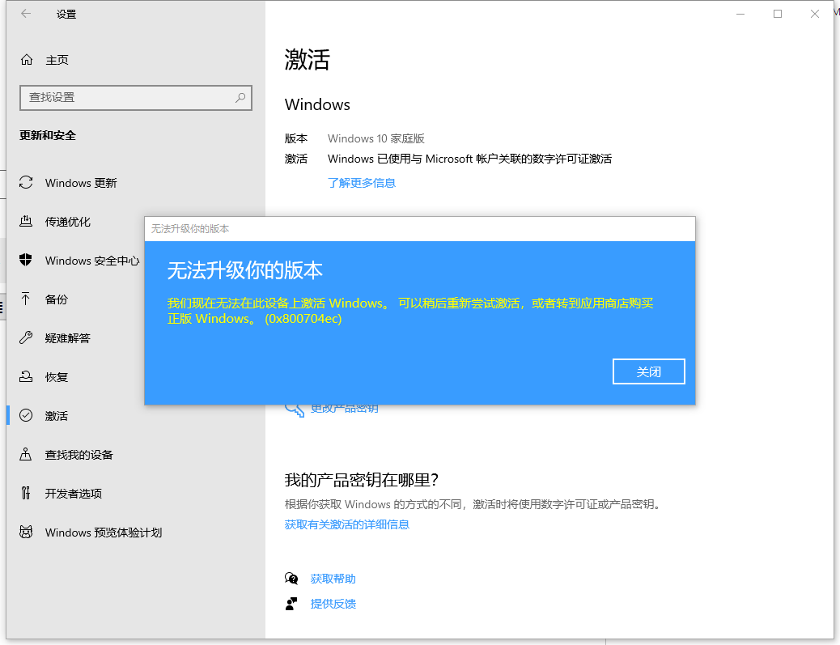Image resolution: width=840 pixels, height=645 pixels.
Task: Select 激活 in sidebar
Action: coord(57,415)
